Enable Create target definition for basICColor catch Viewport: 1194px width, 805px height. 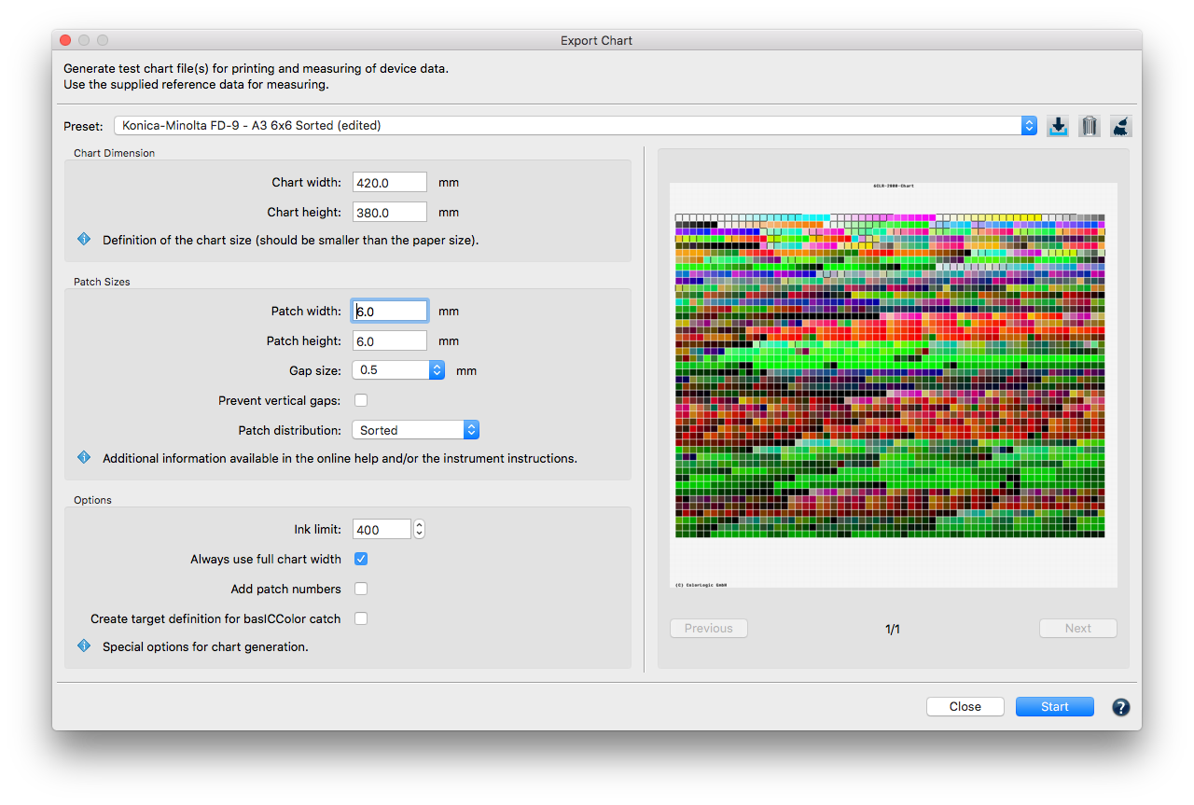point(361,618)
